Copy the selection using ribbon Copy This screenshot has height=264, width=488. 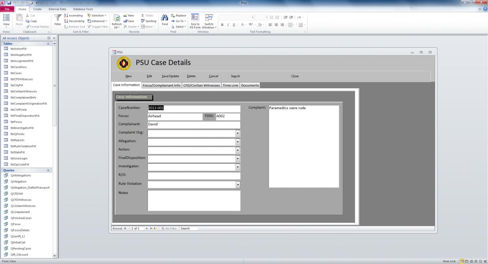click(x=31, y=21)
